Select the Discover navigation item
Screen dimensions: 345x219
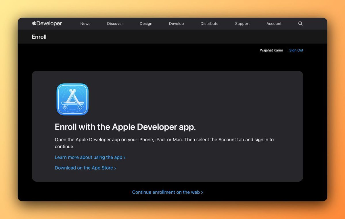[115, 24]
